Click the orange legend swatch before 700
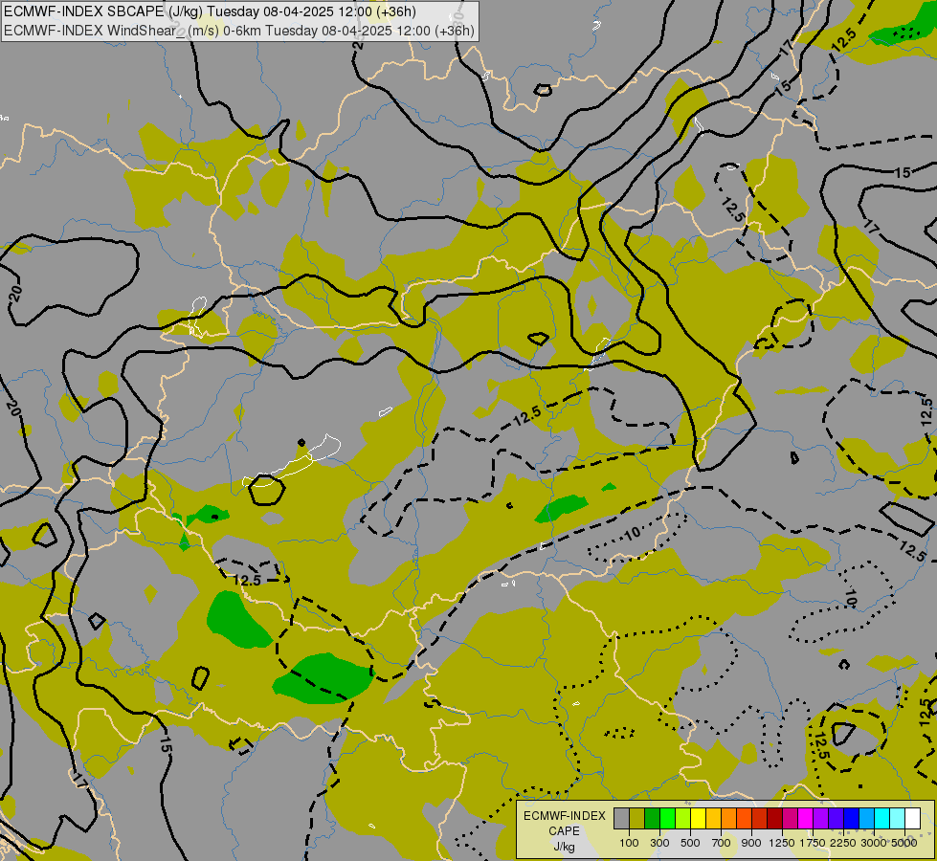Viewport: 937px width, 861px height. (729, 819)
